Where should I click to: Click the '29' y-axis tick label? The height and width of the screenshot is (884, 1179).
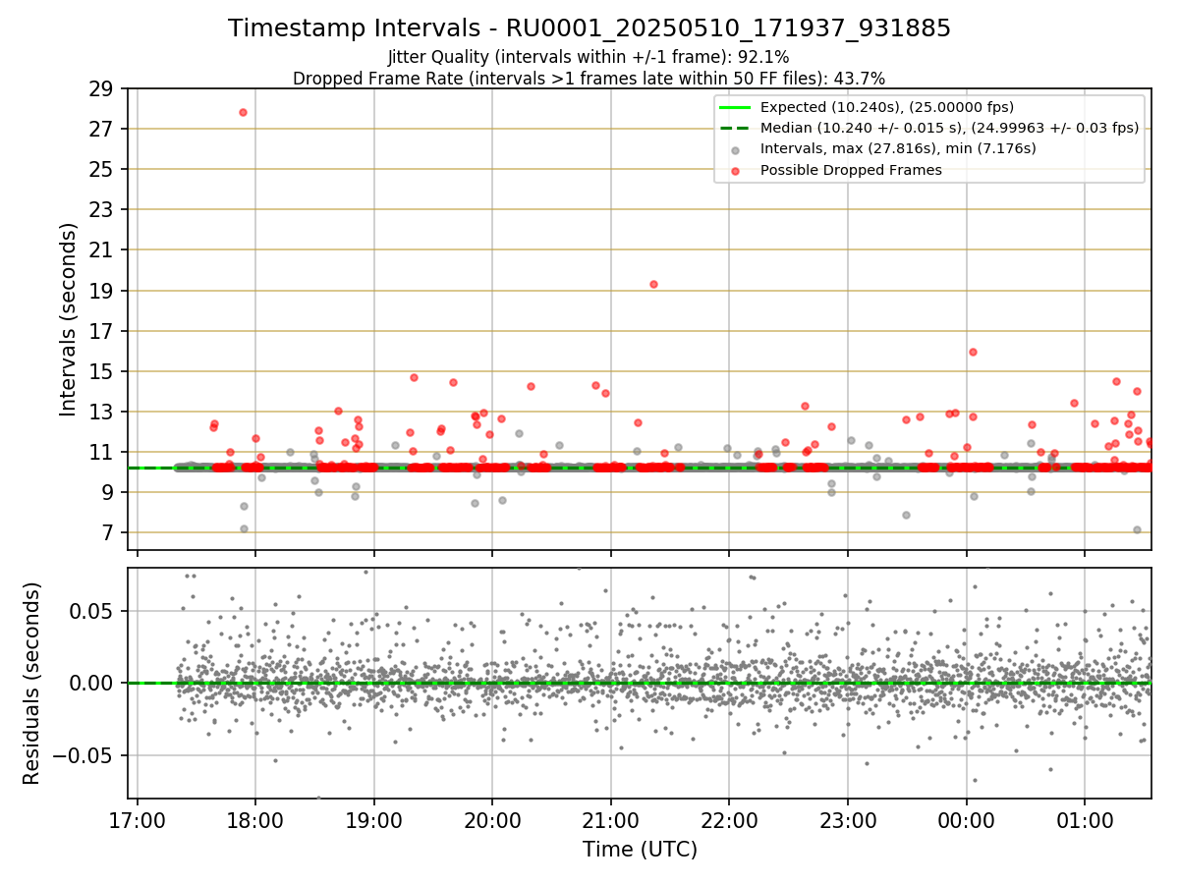click(102, 89)
